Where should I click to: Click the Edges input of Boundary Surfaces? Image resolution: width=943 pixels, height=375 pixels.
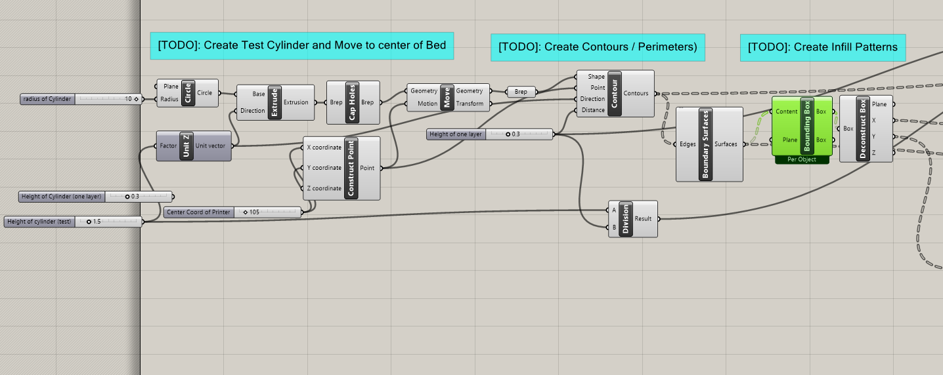coord(688,144)
